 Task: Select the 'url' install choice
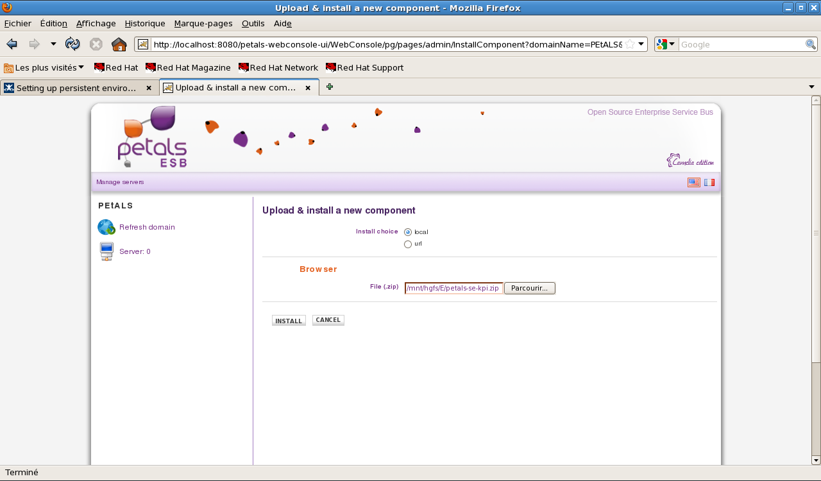tap(408, 244)
